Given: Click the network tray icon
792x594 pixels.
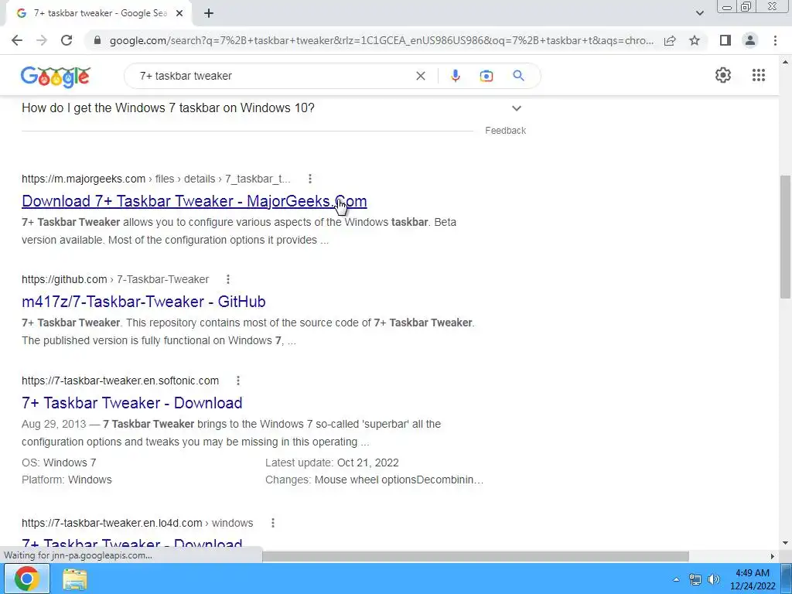Looking at the screenshot, I should 695,579.
